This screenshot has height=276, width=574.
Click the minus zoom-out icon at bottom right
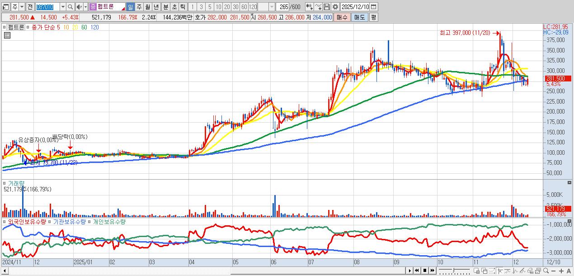[x=553, y=271]
